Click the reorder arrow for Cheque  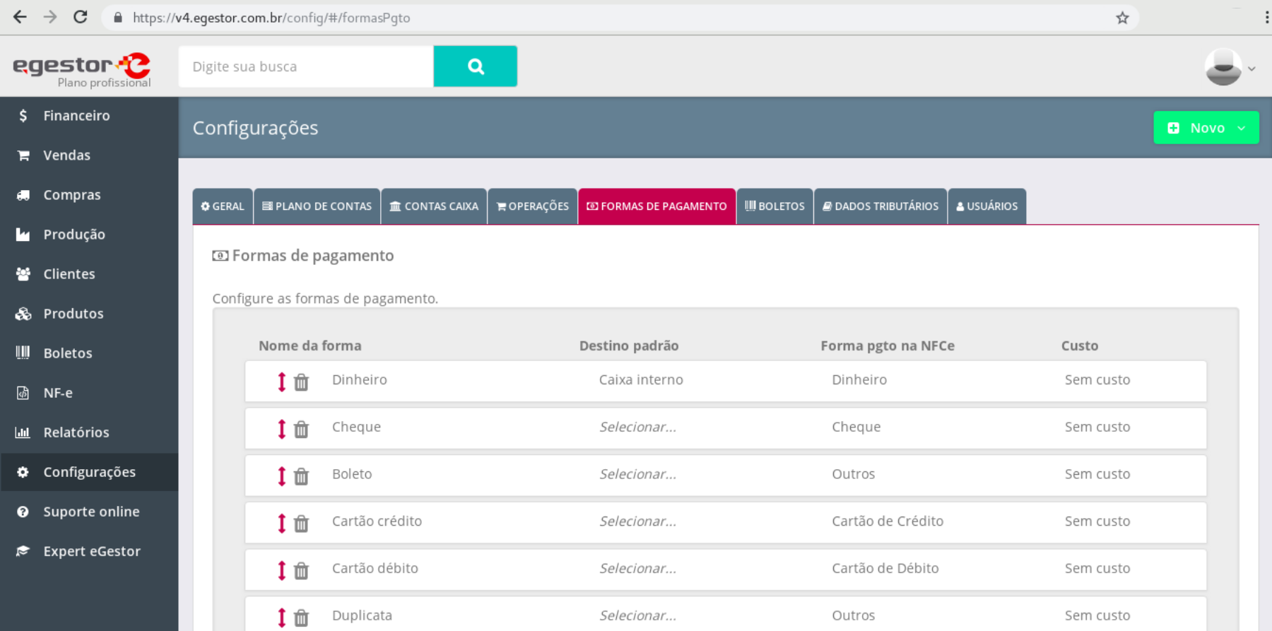click(x=282, y=429)
